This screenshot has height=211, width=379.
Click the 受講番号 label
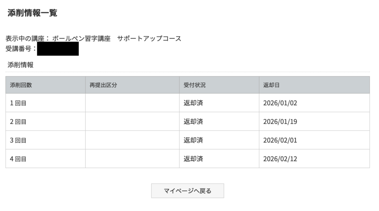[19, 48]
